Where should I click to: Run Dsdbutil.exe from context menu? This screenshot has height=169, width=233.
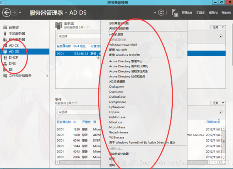[x=117, y=97]
